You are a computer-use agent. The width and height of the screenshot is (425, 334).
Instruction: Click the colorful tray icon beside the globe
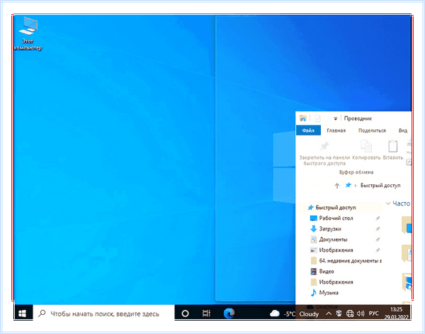pyautogui.click(x=339, y=313)
